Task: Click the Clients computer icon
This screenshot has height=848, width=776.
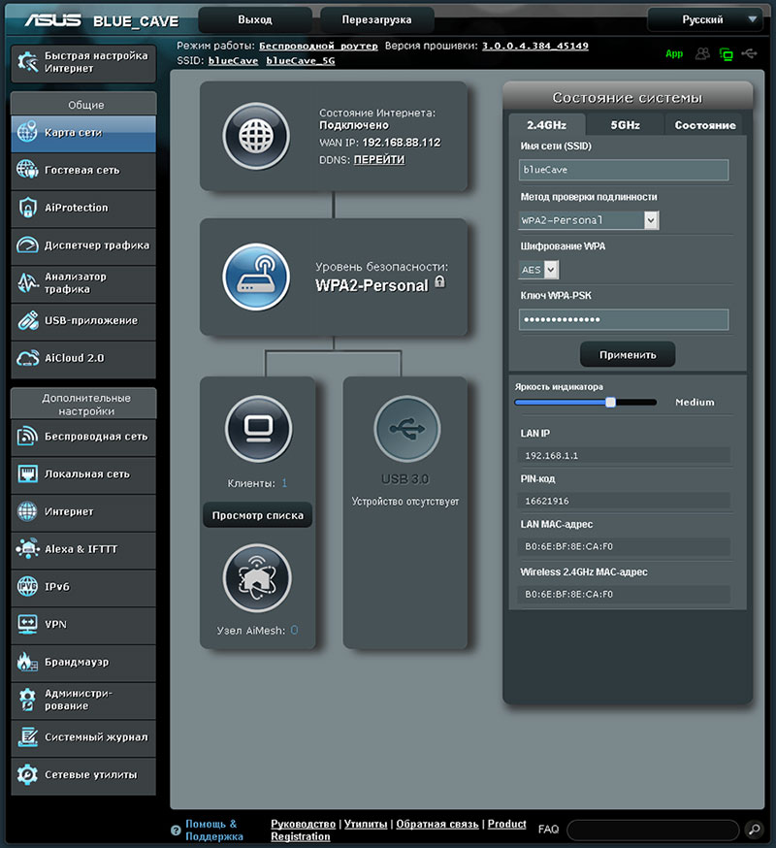Action: pos(258,428)
